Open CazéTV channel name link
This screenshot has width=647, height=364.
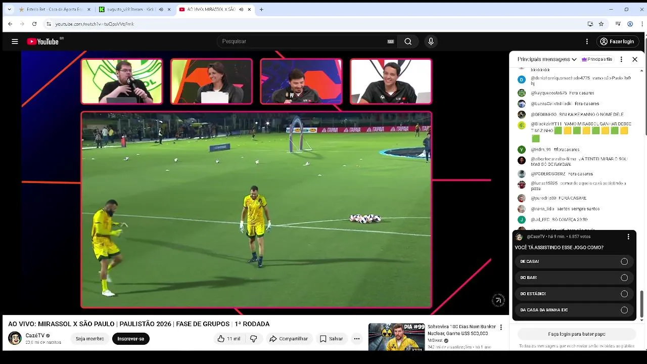pos(35,336)
